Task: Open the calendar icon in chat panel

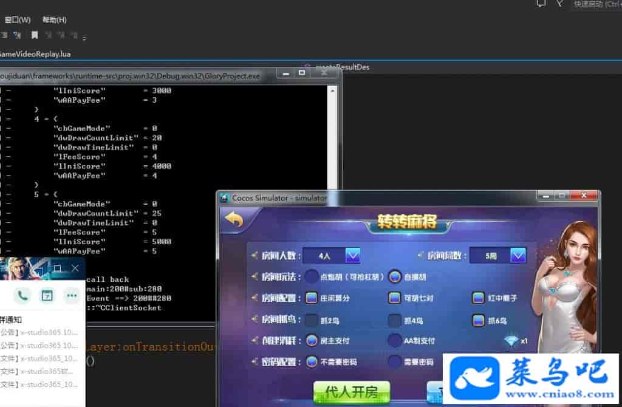Action: [x=47, y=296]
